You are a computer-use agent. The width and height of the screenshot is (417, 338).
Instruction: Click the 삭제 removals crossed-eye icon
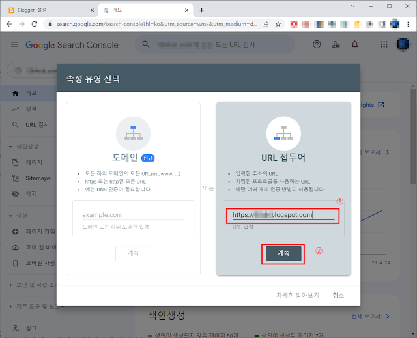tap(16, 194)
